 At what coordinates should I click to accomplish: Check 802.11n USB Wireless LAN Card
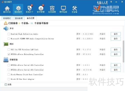(9, 50)
